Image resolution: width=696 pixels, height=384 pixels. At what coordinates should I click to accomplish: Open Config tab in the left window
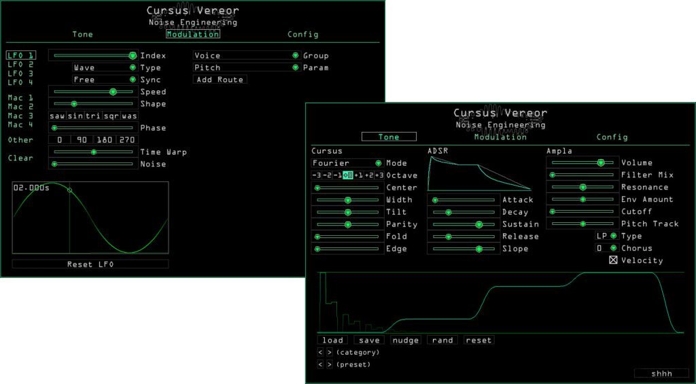click(x=302, y=34)
